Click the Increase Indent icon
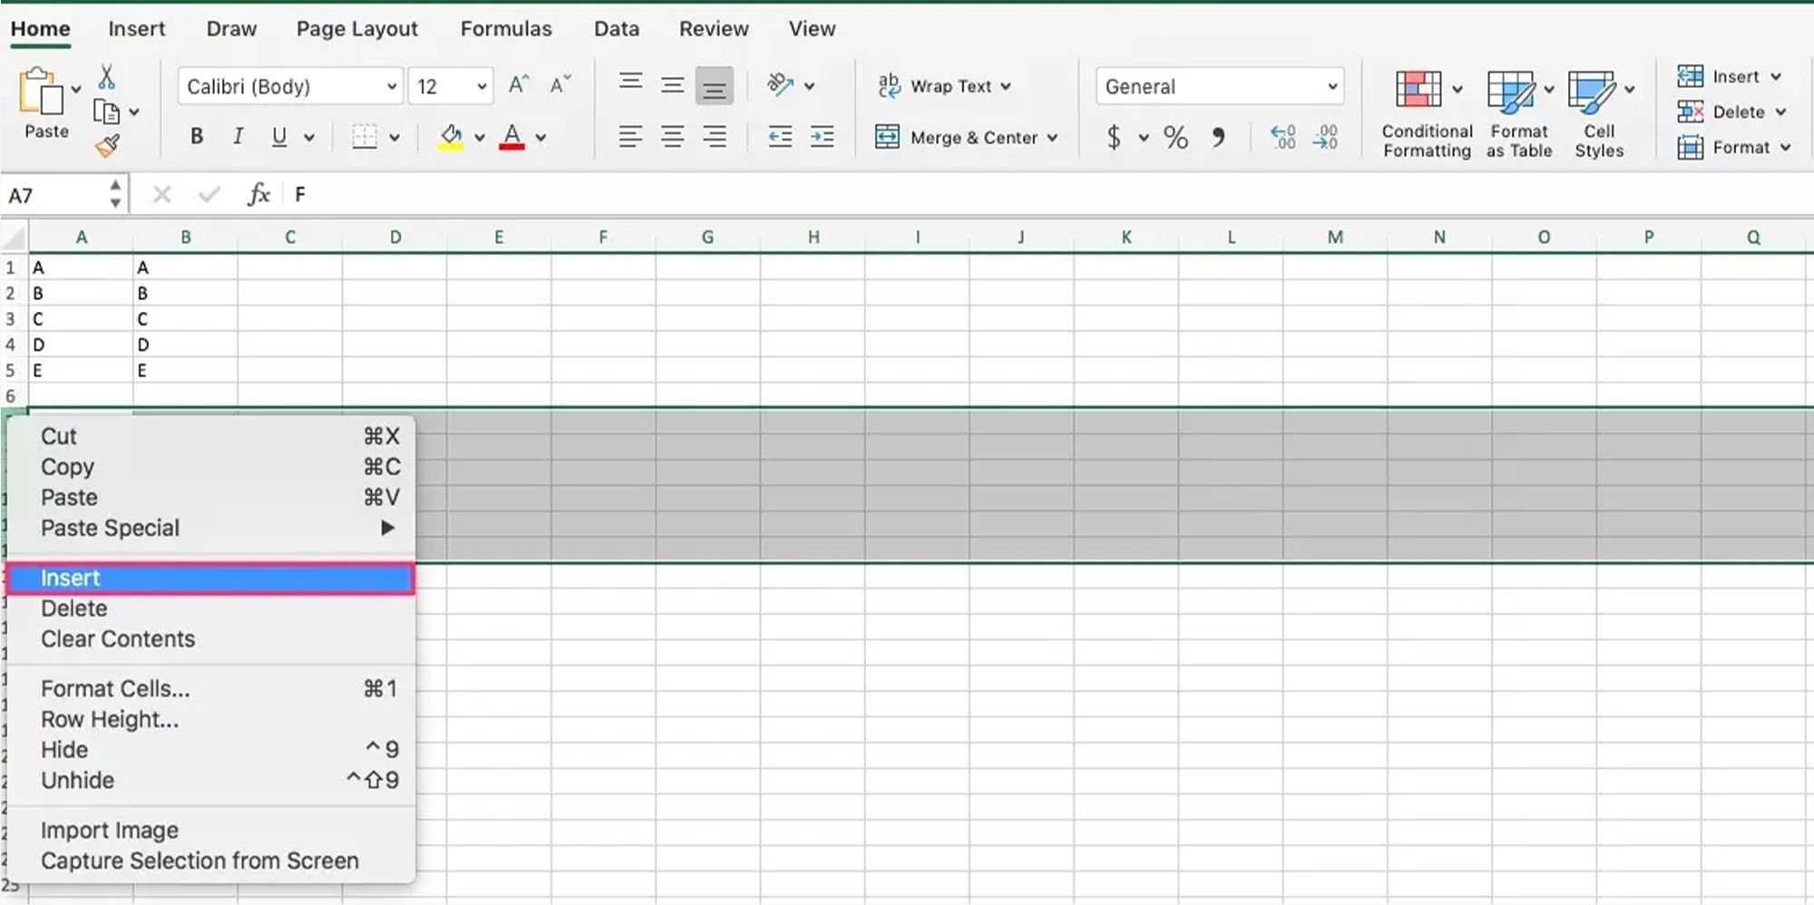The height and width of the screenshot is (905, 1814). [822, 137]
